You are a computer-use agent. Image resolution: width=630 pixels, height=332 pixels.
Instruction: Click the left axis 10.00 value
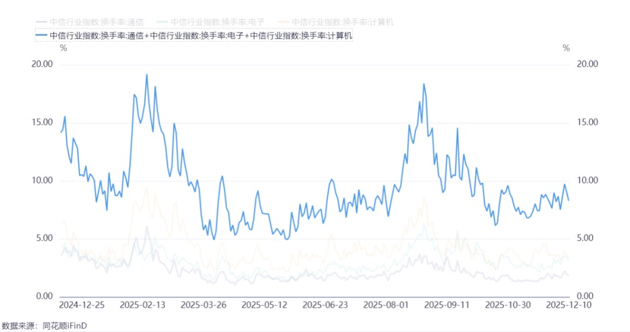click(x=42, y=181)
